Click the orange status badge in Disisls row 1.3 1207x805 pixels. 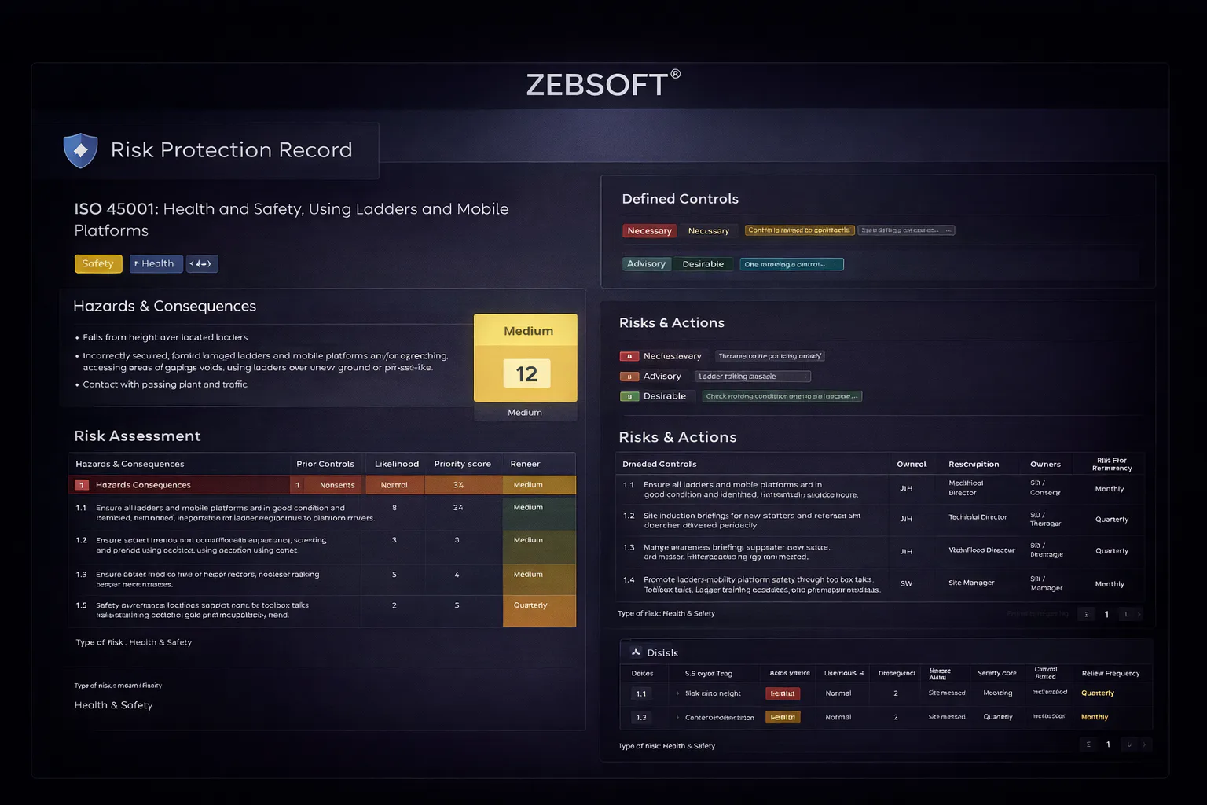tap(783, 717)
